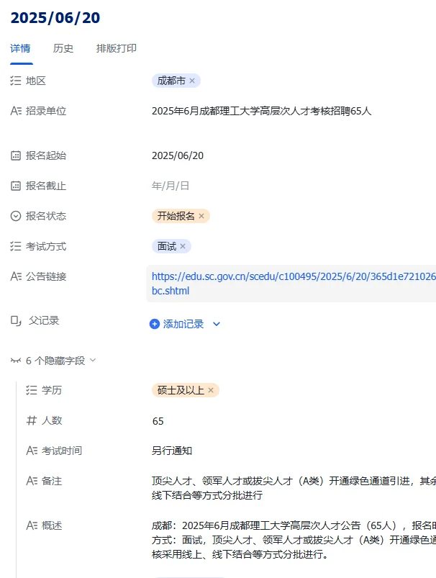Click the 报名起始 calendar icon
The width and height of the screenshot is (436, 578).
point(16,155)
